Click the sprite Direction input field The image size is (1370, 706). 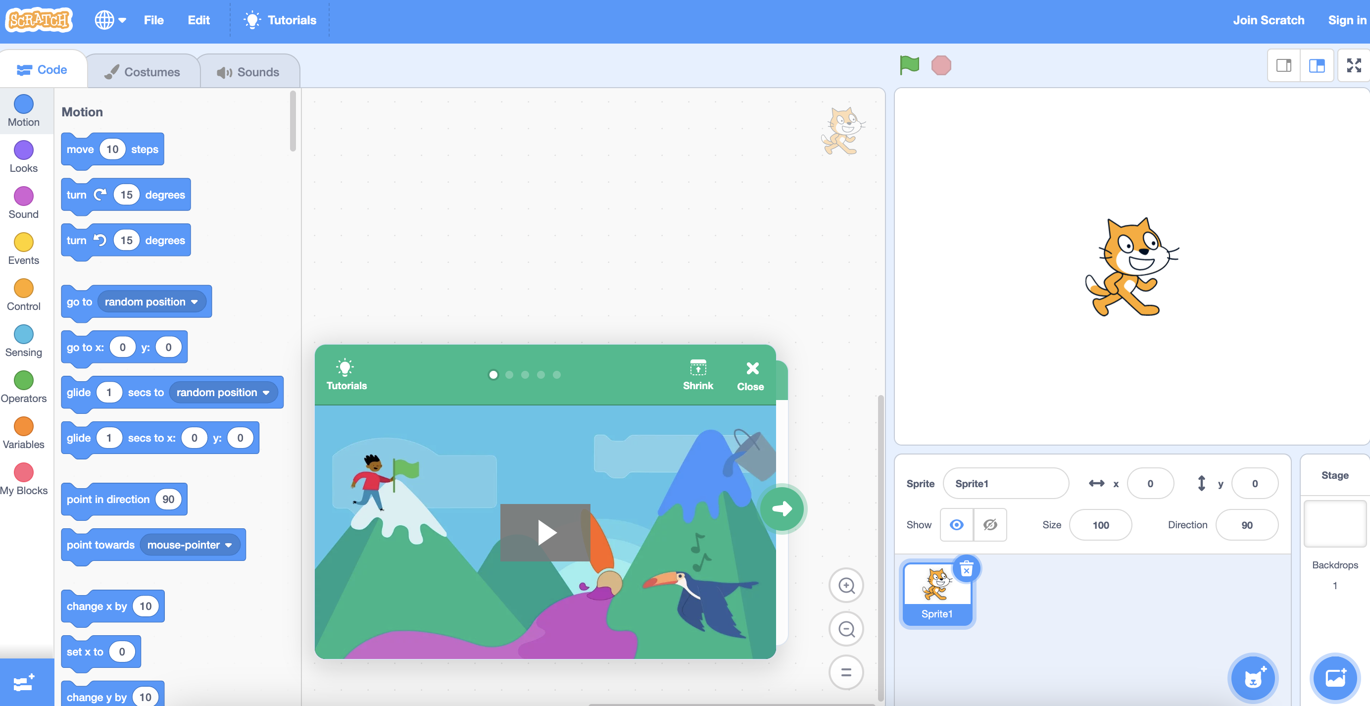click(x=1246, y=525)
